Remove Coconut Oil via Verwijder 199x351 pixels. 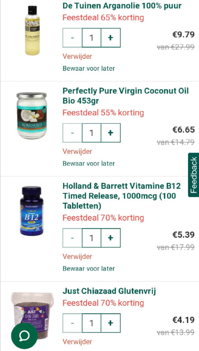click(77, 151)
